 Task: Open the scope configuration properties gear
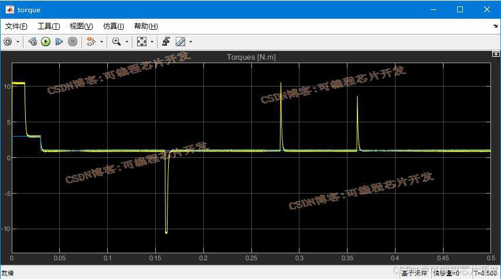point(8,42)
